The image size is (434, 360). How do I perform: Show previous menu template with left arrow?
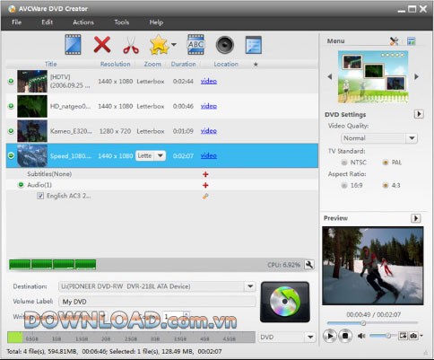pyautogui.click(x=330, y=76)
